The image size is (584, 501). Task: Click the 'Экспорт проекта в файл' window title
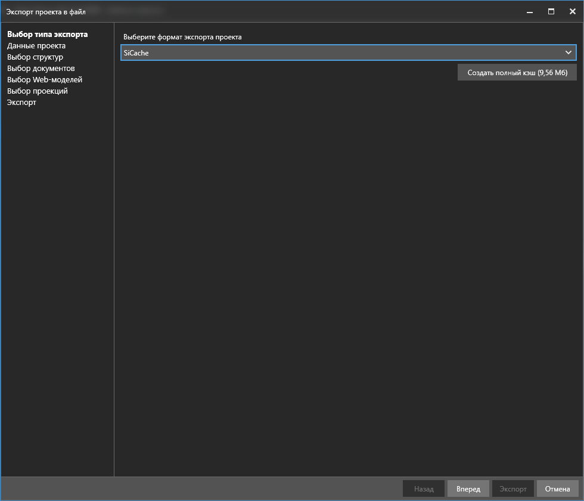coord(46,11)
